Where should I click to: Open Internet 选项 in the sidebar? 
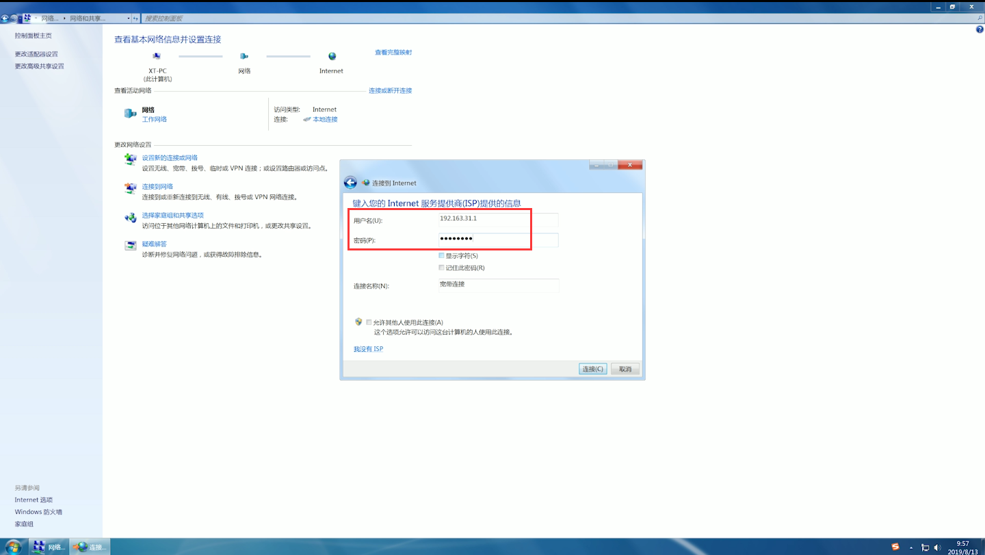click(x=34, y=500)
